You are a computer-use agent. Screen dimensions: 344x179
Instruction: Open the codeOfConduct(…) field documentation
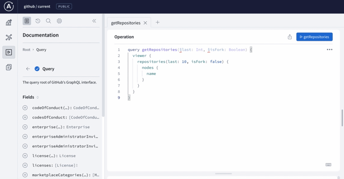click(66, 108)
